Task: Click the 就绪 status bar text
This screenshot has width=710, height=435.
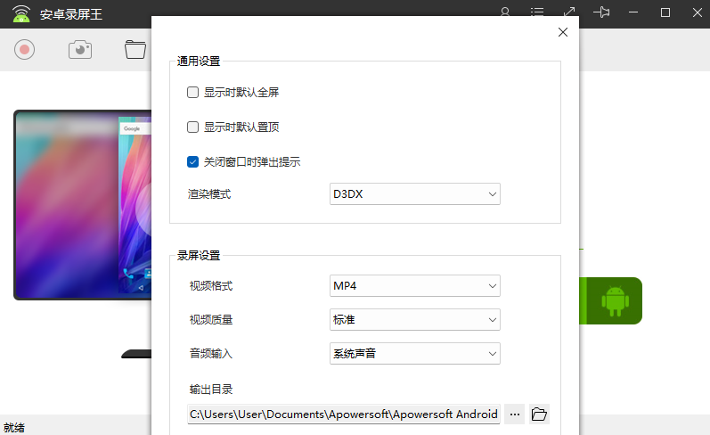Action: coord(14,427)
